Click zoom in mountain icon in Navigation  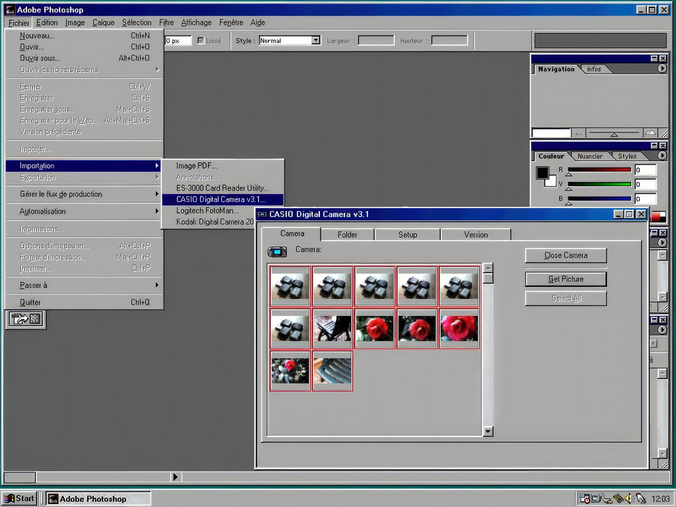click(x=650, y=133)
